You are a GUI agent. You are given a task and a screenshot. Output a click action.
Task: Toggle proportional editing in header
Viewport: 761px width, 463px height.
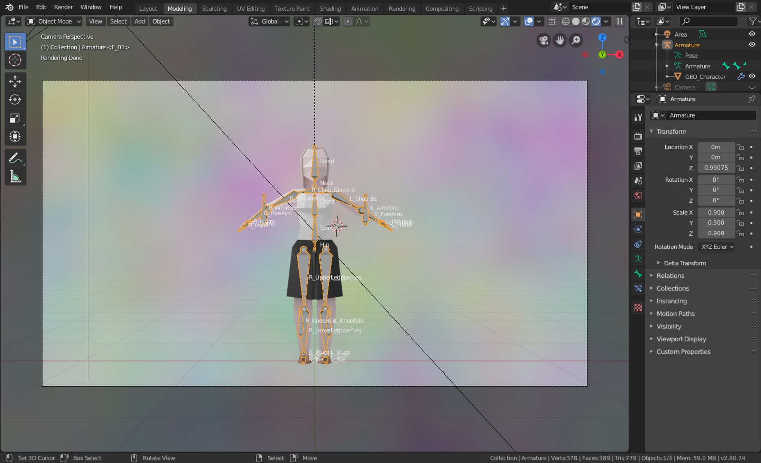[348, 21]
